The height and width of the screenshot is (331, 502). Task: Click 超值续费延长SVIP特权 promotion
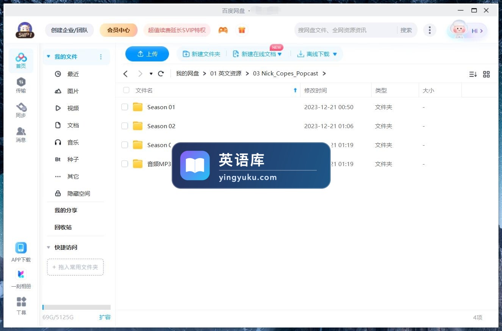[177, 30]
